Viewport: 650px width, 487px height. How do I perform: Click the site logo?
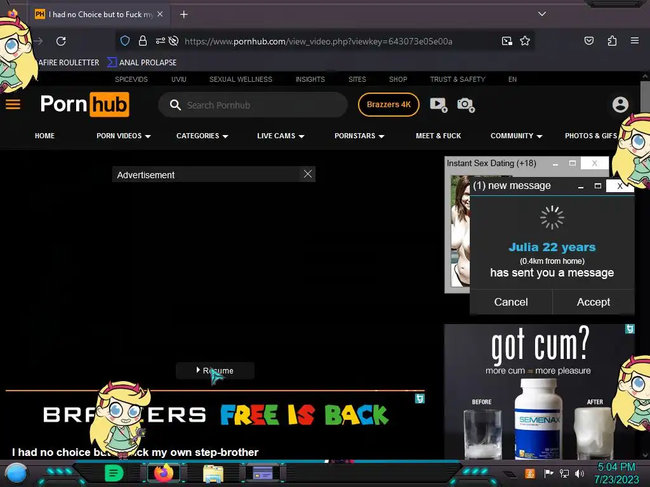coord(85,105)
